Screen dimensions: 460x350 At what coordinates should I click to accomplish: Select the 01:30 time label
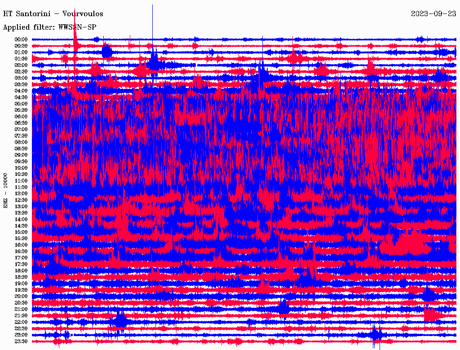[x=21, y=59]
